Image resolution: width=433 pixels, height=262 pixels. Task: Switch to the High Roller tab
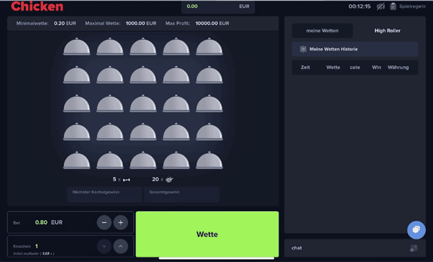pyautogui.click(x=387, y=30)
